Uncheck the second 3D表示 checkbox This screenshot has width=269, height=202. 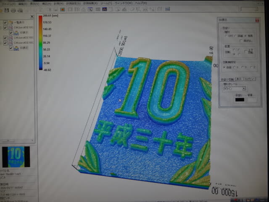pos(11,48)
